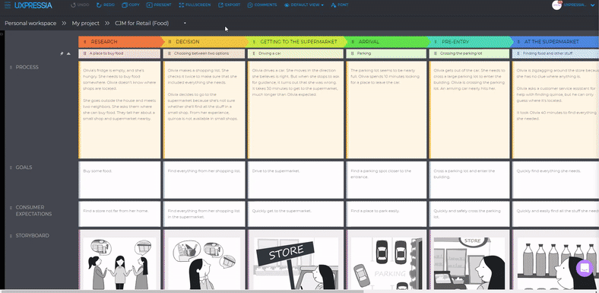
Task: Select the GETTING TO THE SUPERMARKET stage
Action: [296, 42]
